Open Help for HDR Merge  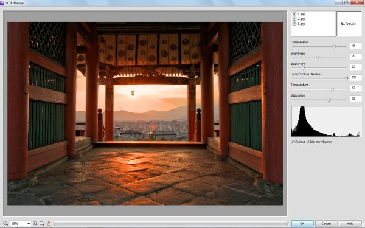pyautogui.click(x=350, y=223)
